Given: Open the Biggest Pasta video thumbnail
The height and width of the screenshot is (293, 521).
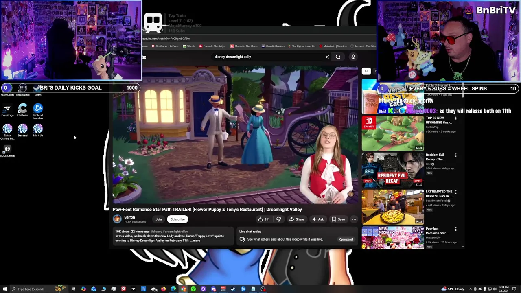Looking at the screenshot, I should (393, 207).
